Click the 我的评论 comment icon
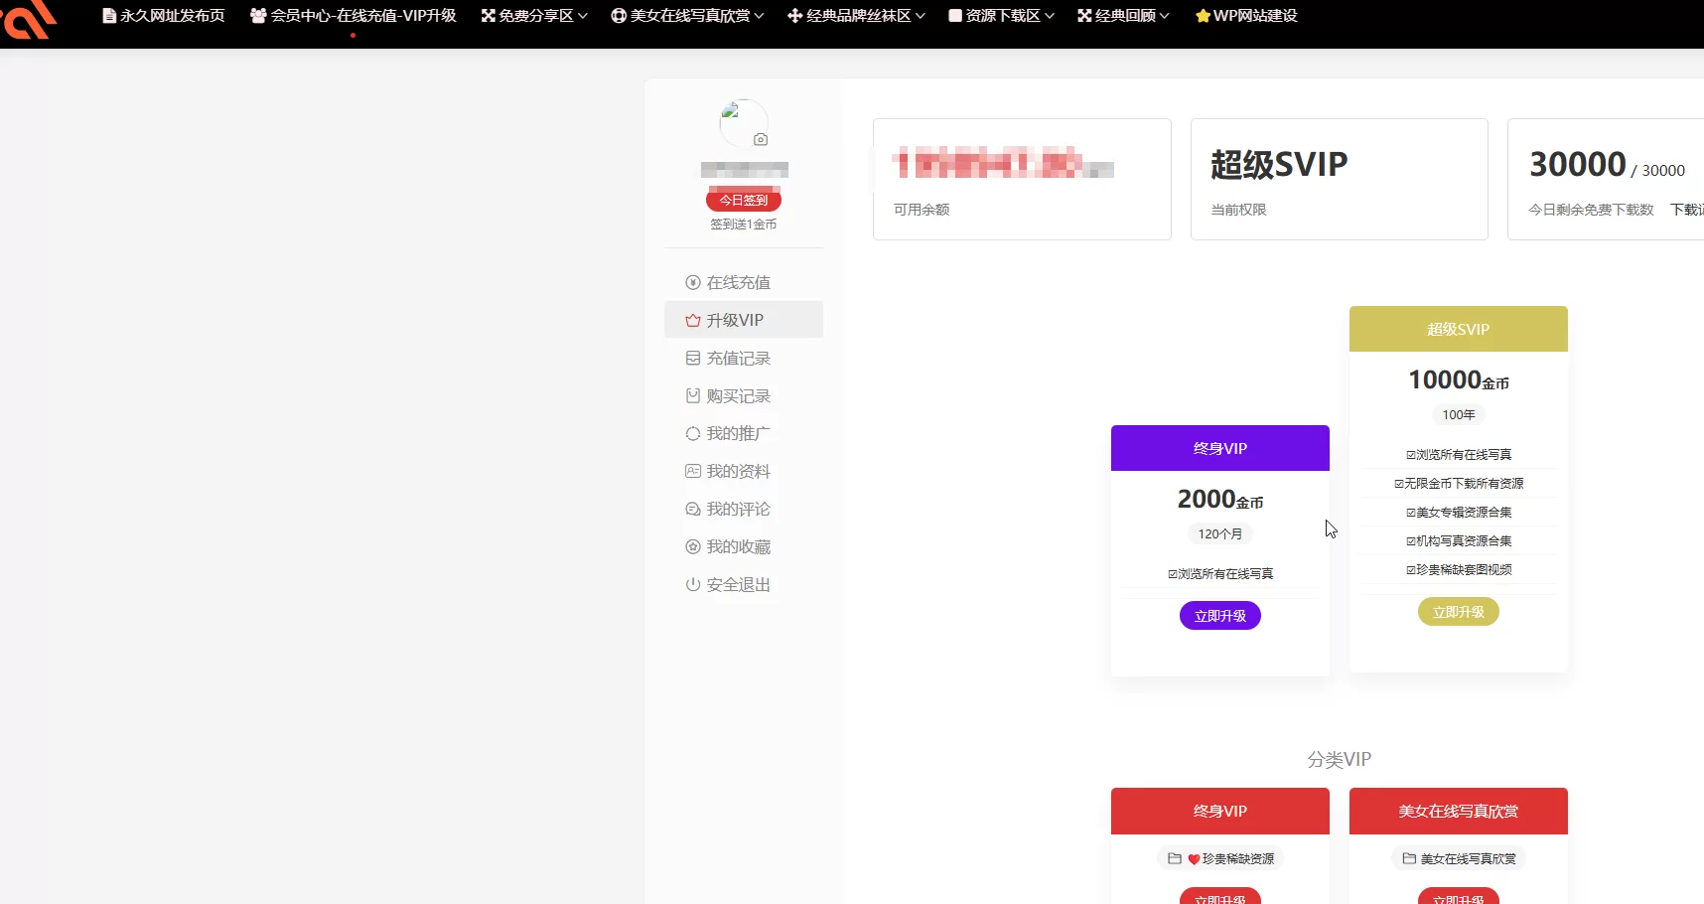The height and width of the screenshot is (904, 1704). pyautogui.click(x=693, y=510)
